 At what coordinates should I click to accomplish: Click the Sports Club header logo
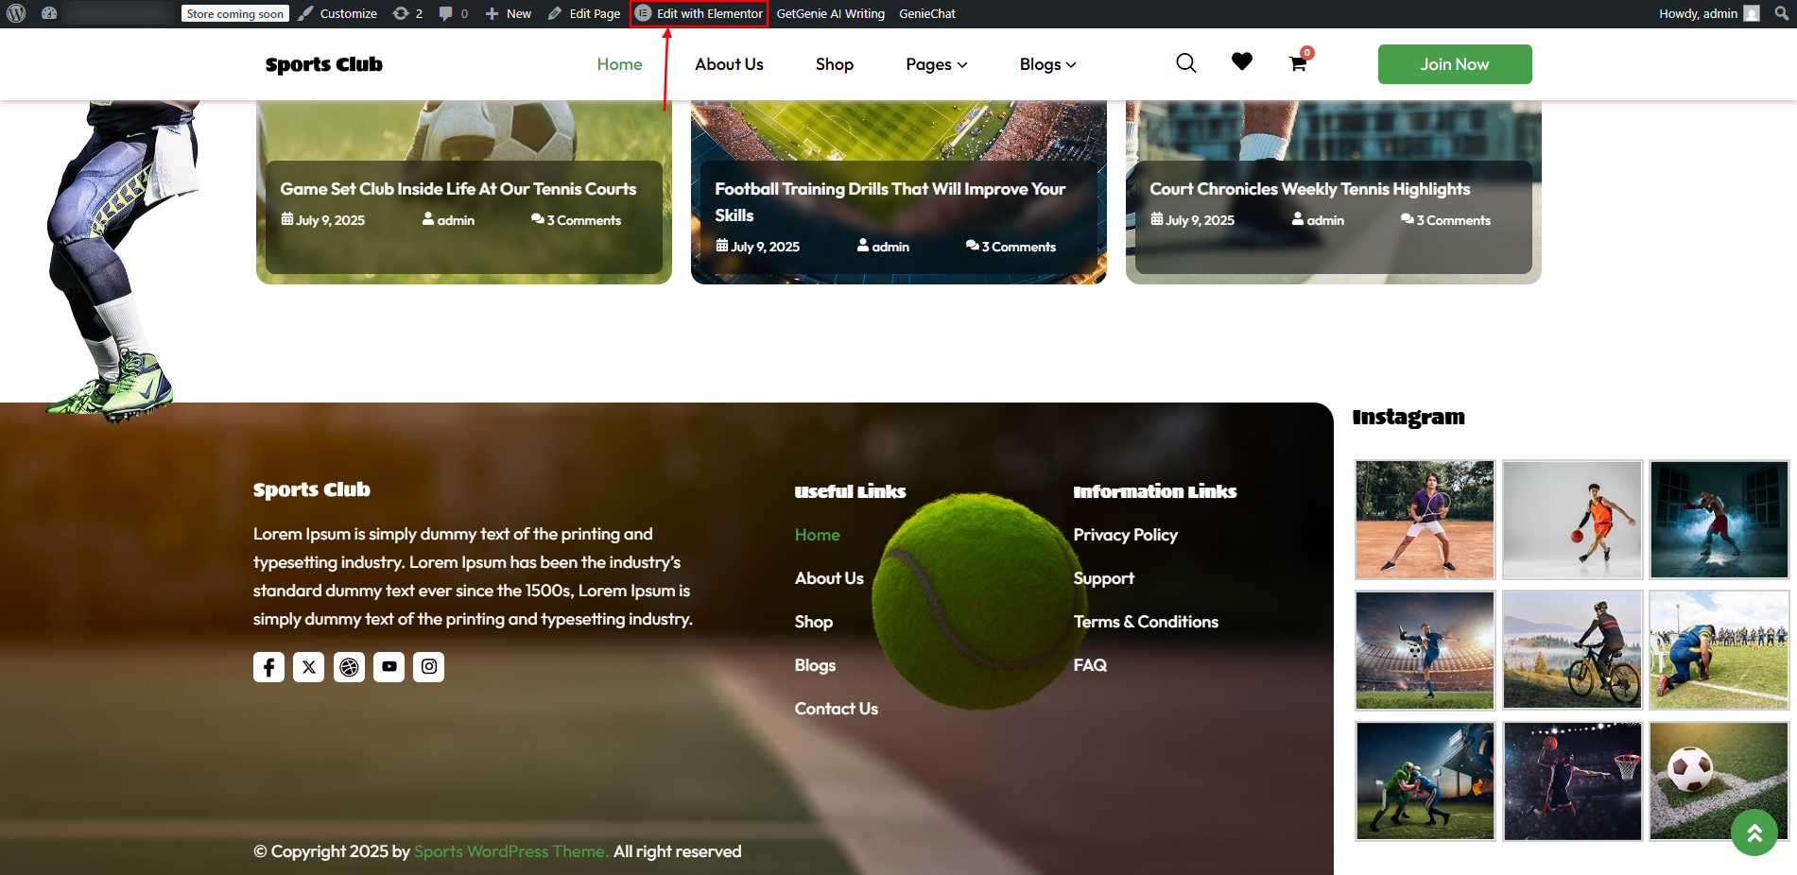[323, 64]
